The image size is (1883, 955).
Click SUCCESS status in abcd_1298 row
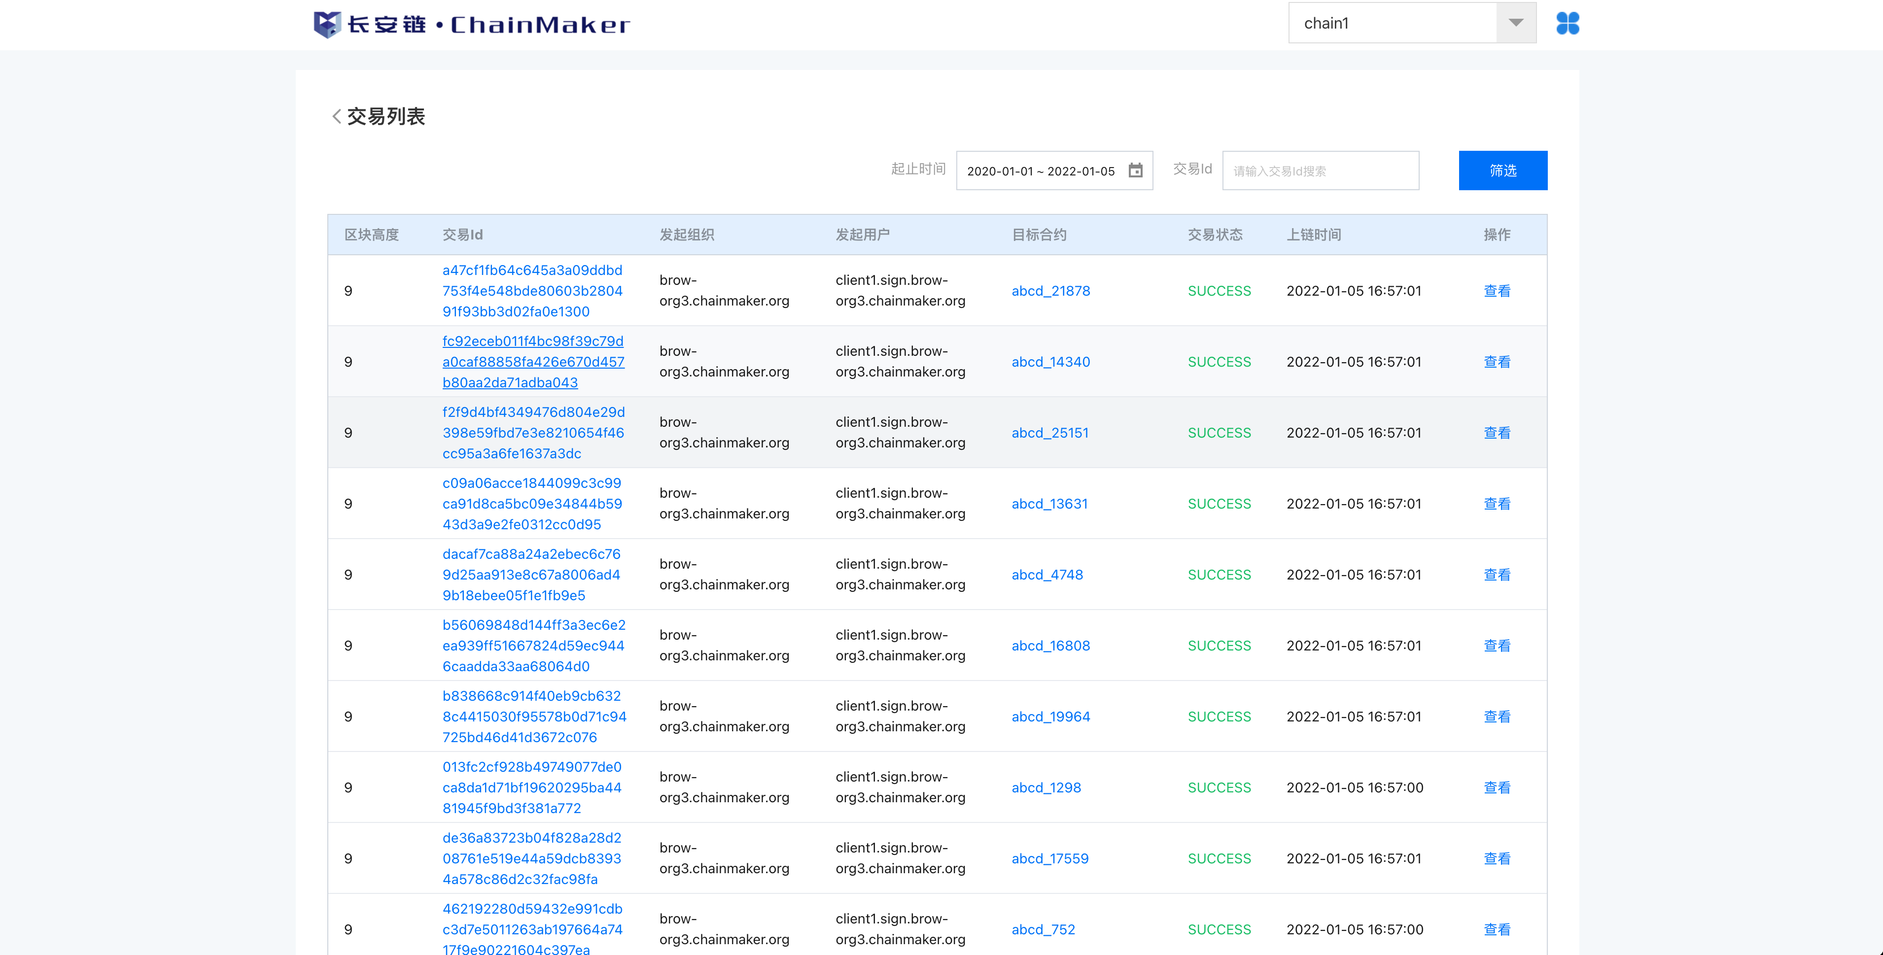click(x=1220, y=787)
